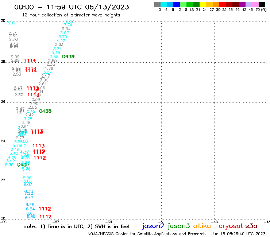270x237 pixels.
Task: Click the title '00:00 – 11:59 UTC 06/13/2023'
Action: pos(72,7)
